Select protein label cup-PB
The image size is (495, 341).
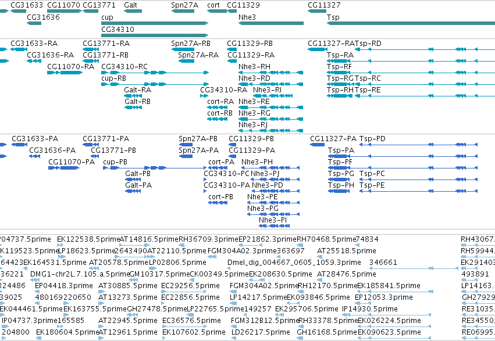[x=115, y=162]
